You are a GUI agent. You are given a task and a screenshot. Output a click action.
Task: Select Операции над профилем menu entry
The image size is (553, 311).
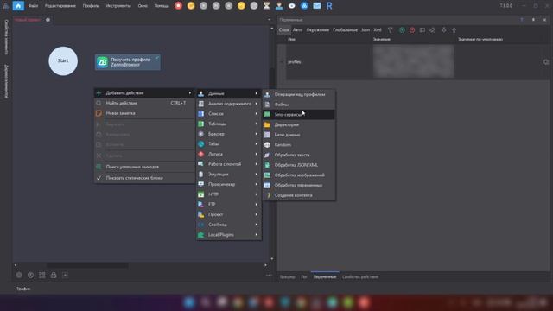[x=299, y=94]
